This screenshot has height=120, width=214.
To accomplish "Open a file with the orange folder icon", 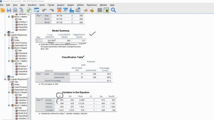I will click(x=3, y=10).
